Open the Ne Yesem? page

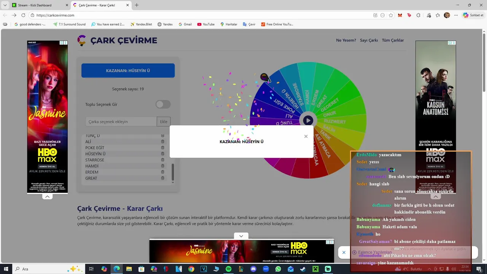pos(346,40)
